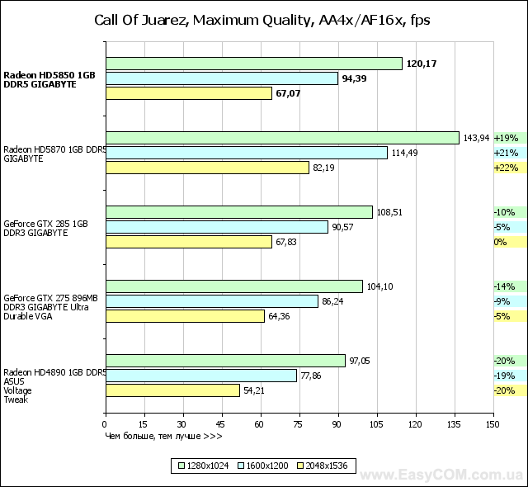Click the blue bar valued 86,24
Image resolution: width=528 pixels, height=487 pixels.
point(212,301)
